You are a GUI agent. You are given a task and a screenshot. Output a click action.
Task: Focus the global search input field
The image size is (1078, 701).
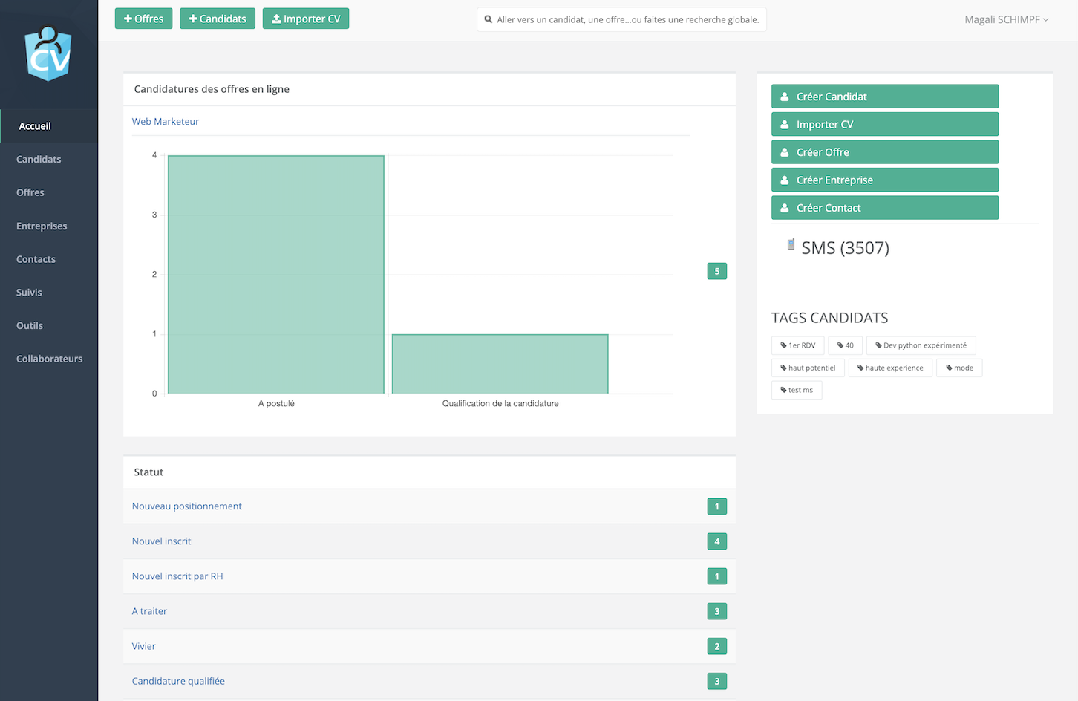627,19
